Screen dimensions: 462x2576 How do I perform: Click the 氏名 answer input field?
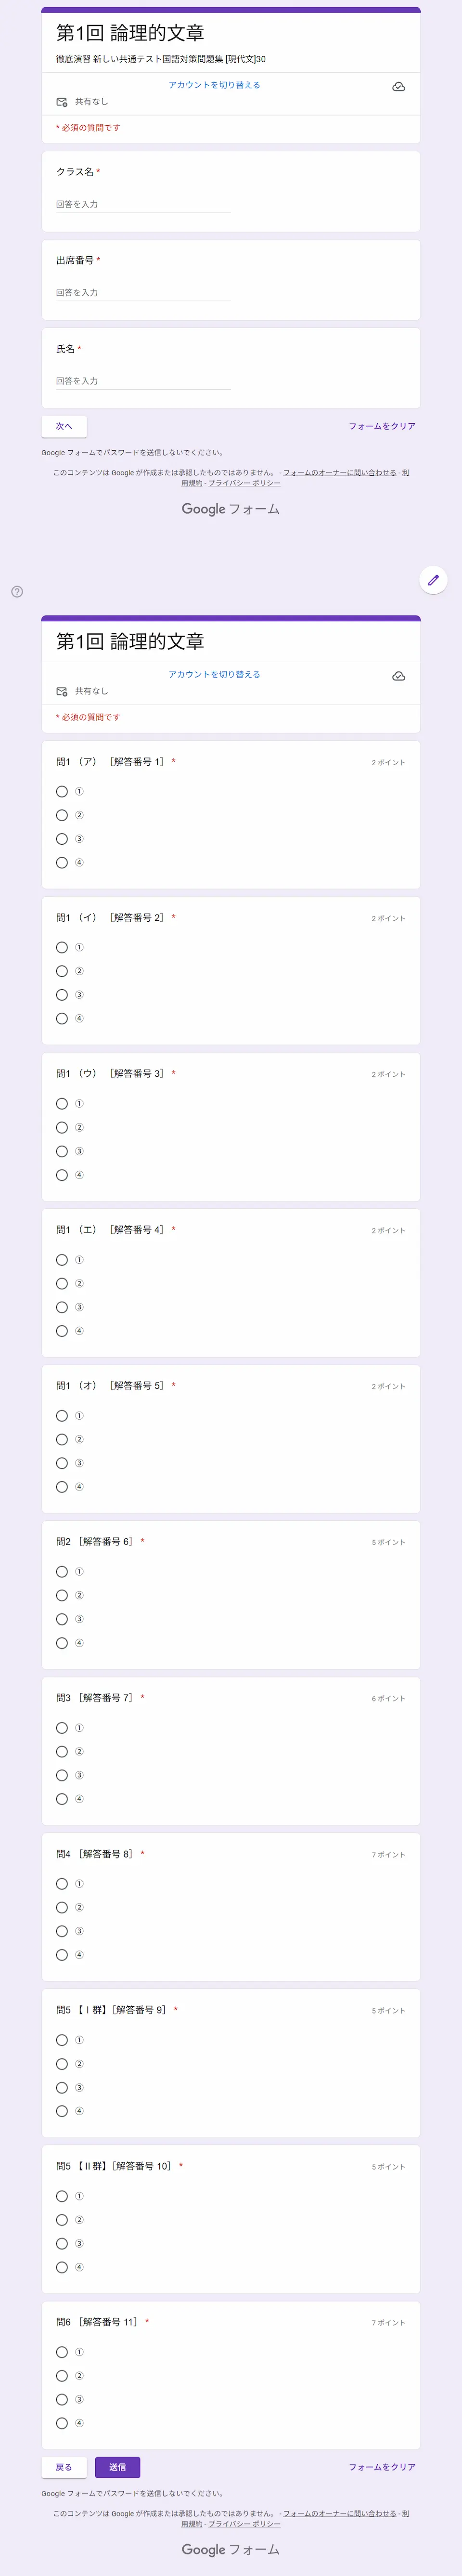pyautogui.click(x=143, y=381)
